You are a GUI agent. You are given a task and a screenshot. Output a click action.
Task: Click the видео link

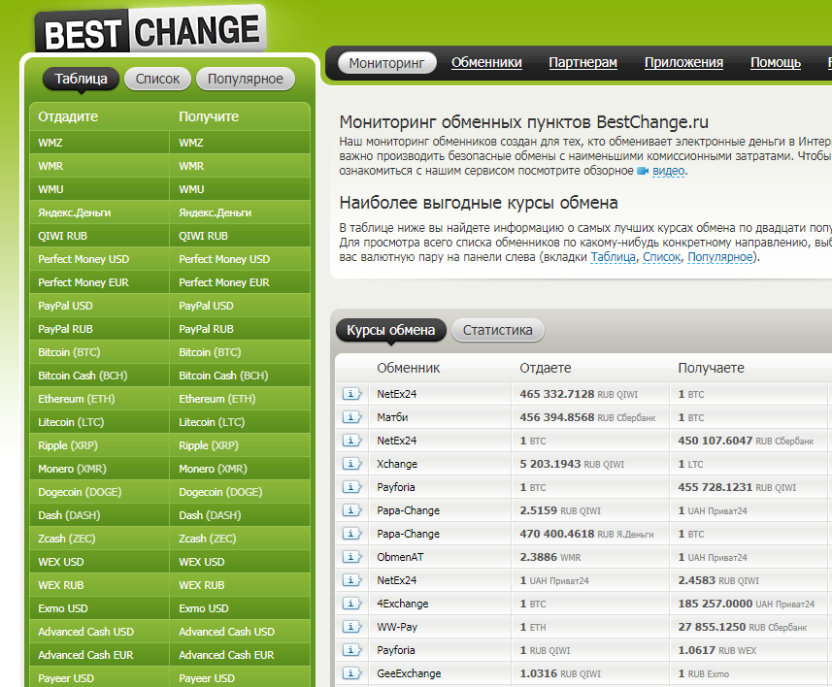669,171
